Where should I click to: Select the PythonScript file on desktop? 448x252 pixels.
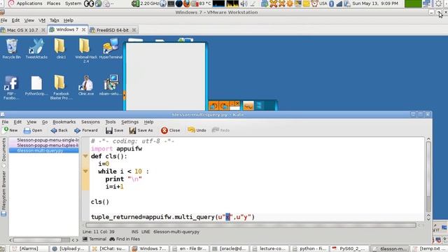click(36, 85)
